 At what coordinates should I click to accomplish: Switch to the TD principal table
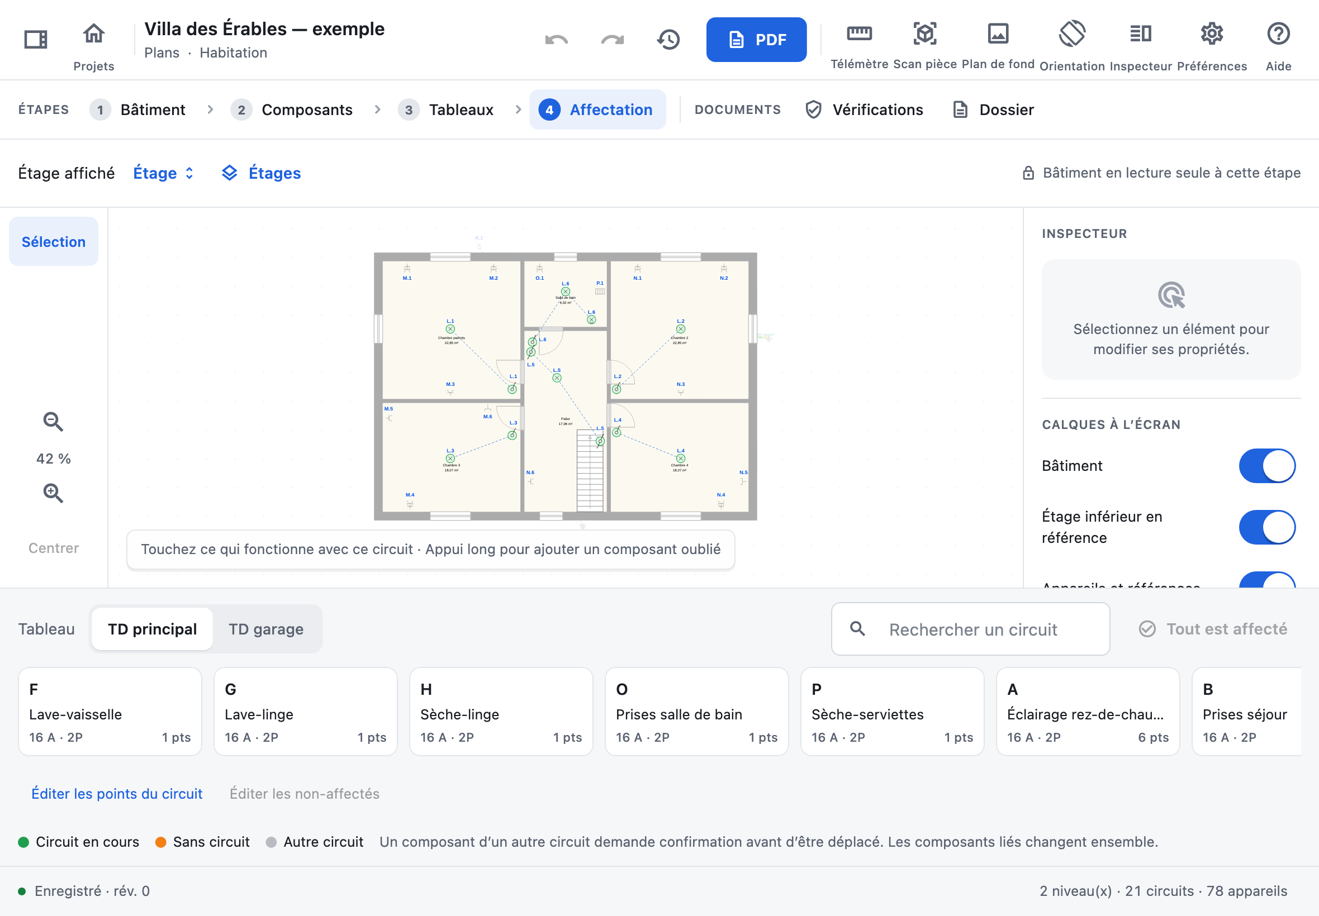(152, 629)
